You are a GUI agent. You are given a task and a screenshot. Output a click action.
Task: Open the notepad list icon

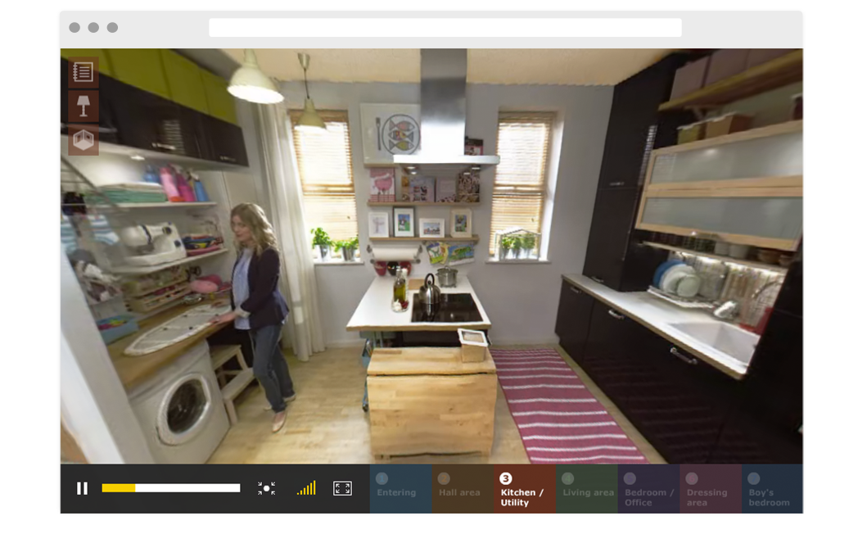84,72
